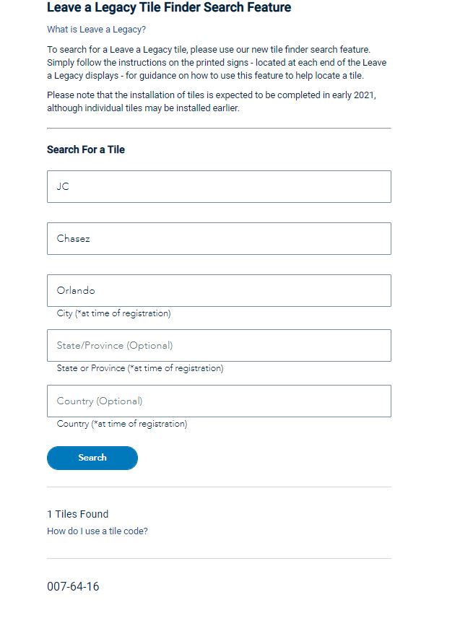Viewport: 460px width, 618px height.
Task: Focus the last name field containing "Chasez"
Action: tap(219, 238)
